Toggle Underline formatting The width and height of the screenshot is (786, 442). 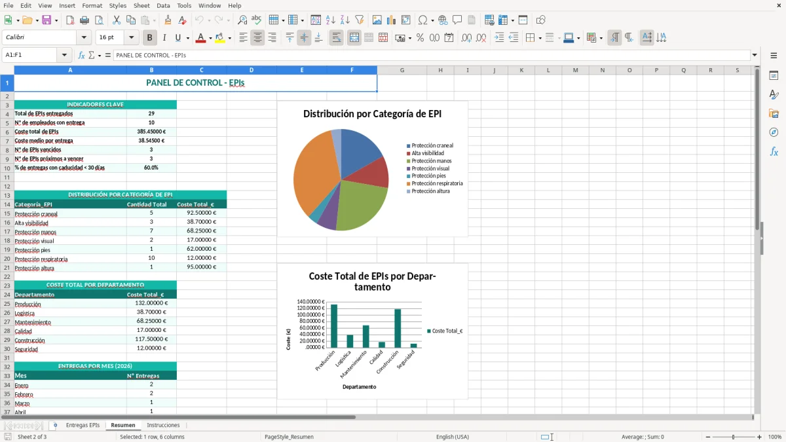point(178,38)
